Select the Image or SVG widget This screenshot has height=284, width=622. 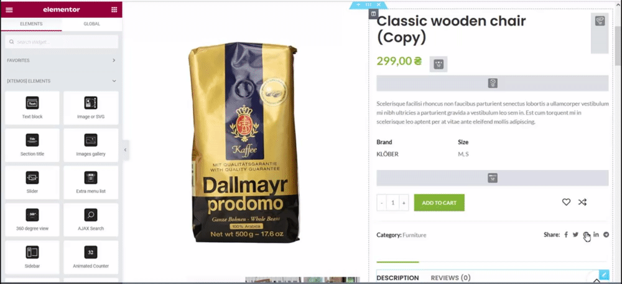coord(91,108)
